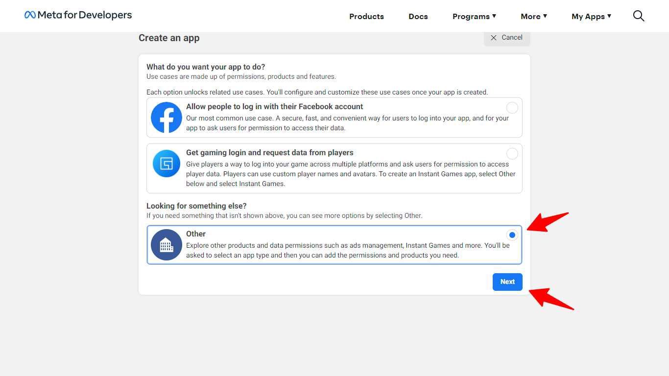669x376 pixels.
Task: Click 'Allow people to log in' title
Action: 274,107
